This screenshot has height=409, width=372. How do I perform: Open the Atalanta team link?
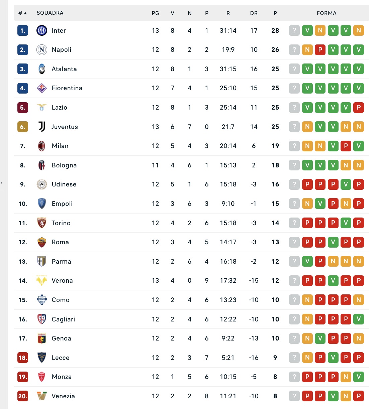[64, 69]
